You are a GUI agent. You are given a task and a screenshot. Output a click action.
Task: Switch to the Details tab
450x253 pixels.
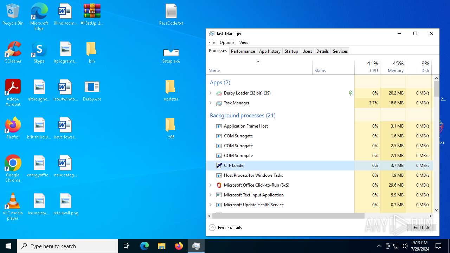coord(322,51)
